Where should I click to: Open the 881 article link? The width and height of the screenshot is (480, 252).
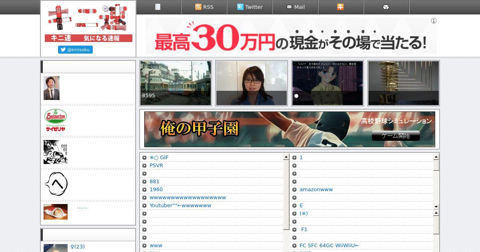154,182
